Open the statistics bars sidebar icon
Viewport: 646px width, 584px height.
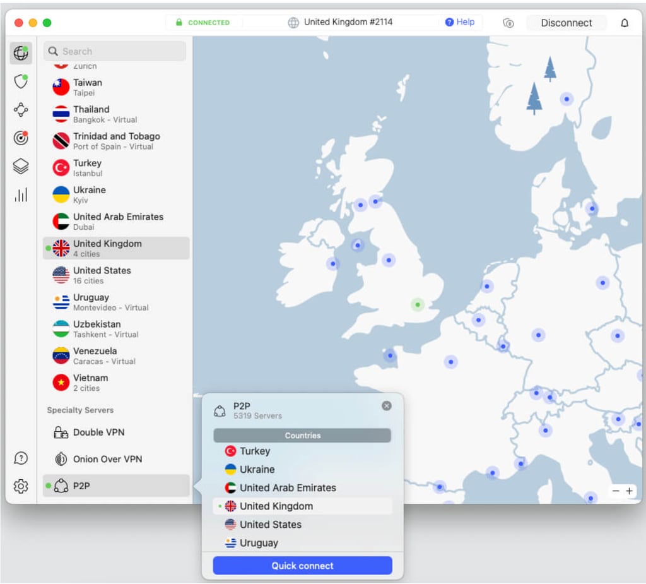21,194
